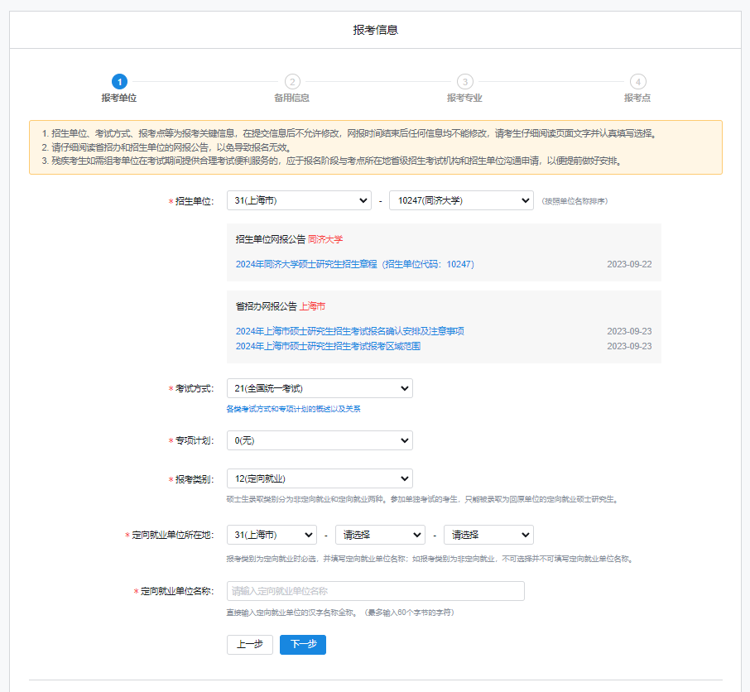
Task: Open 2024年同济大学硕士研究生招生章程 link
Action: click(x=354, y=264)
